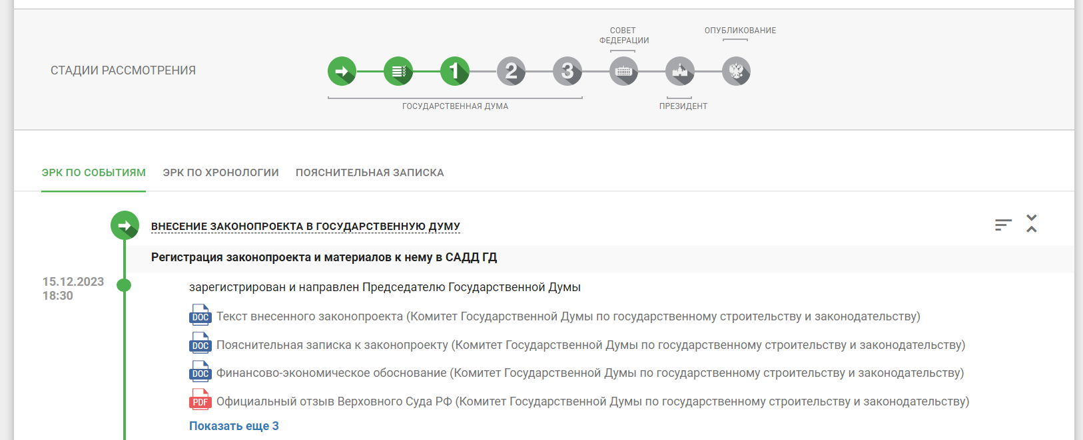Click the green arrow bill introduction stage icon
The height and width of the screenshot is (440, 1083).
[342, 71]
